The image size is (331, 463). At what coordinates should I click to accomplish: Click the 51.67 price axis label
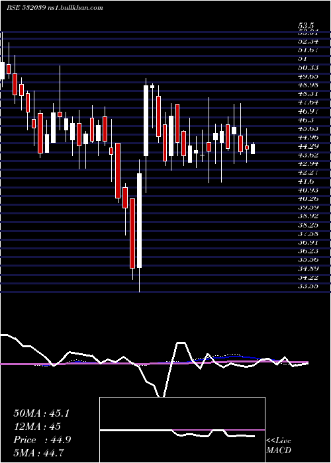pyautogui.click(x=308, y=50)
